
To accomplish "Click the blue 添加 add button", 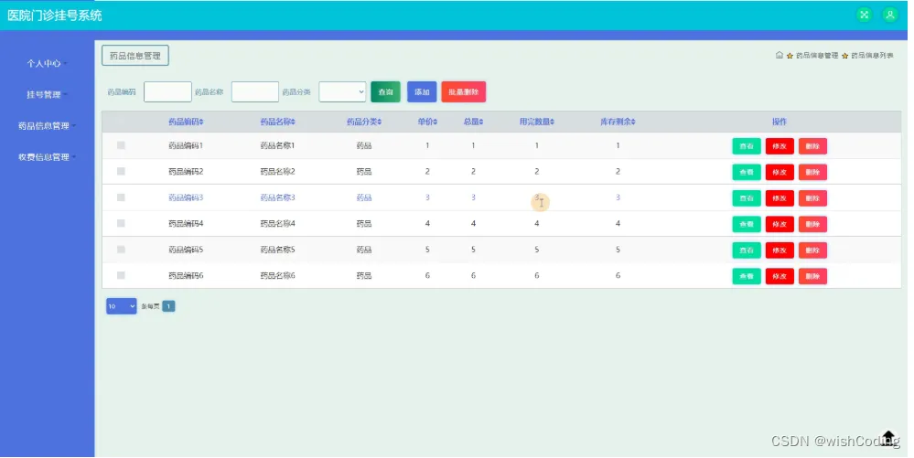I will (422, 91).
